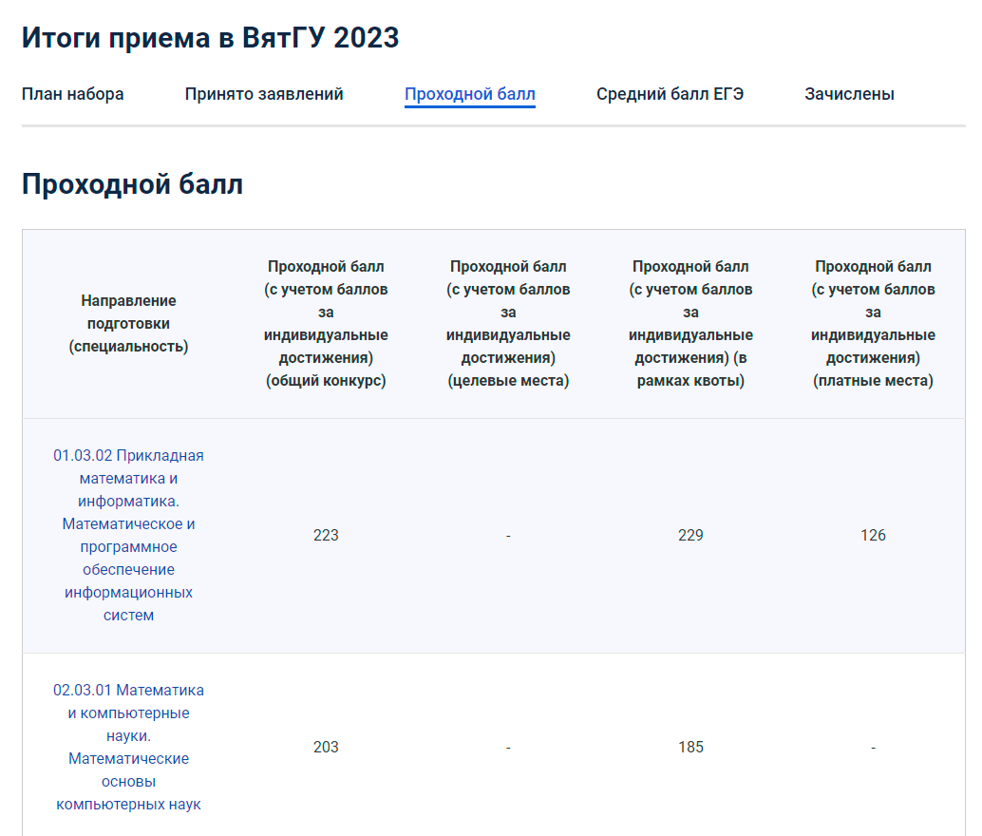
Task: Click the value 229 in квоты column
Action: 690,535
